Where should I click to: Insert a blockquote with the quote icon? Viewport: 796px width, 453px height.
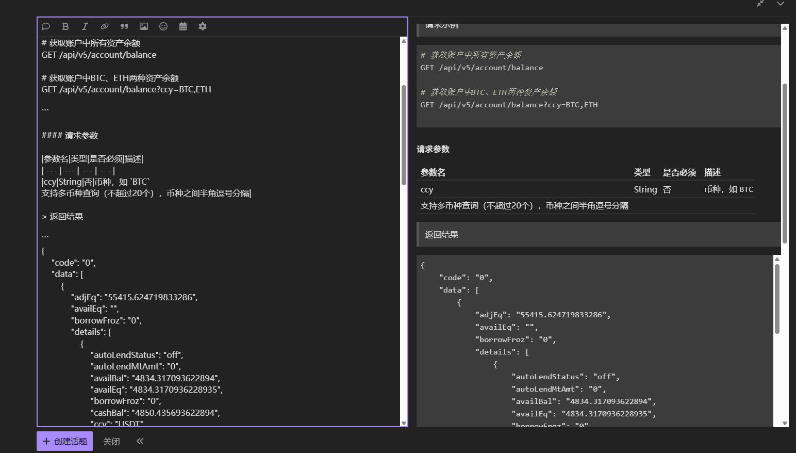pos(124,26)
